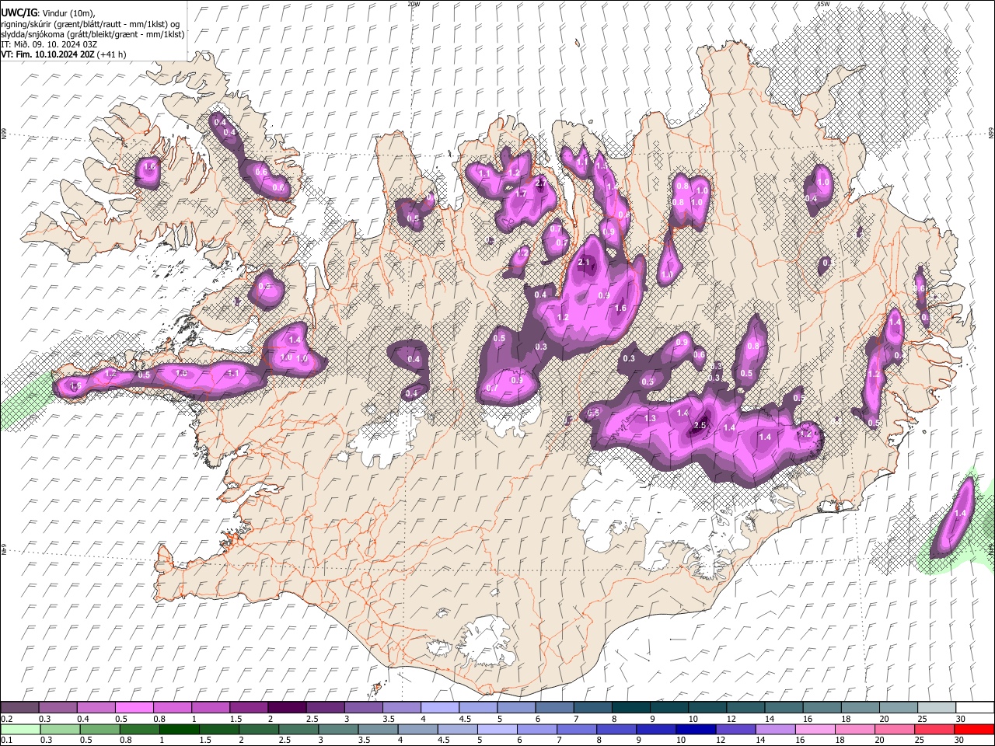Select upper legend swatch between 25 and 30
Viewport: 995px width, 746px height.
pyautogui.click(x=937, y=708)
